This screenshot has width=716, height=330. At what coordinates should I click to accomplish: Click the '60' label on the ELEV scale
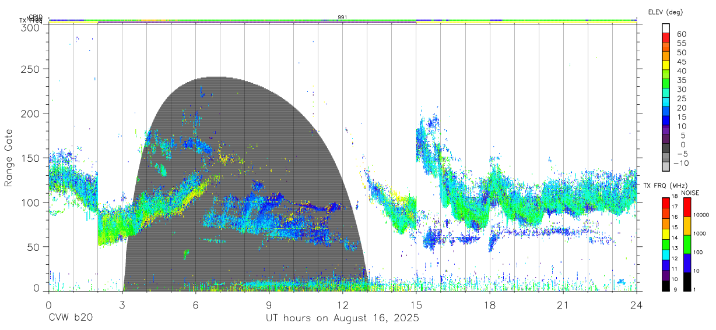click(681, 34)
